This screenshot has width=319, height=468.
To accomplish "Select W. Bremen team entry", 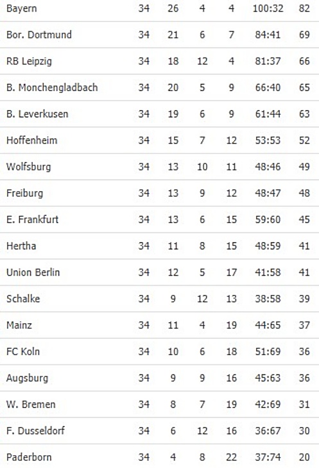I will pos(31,404).
